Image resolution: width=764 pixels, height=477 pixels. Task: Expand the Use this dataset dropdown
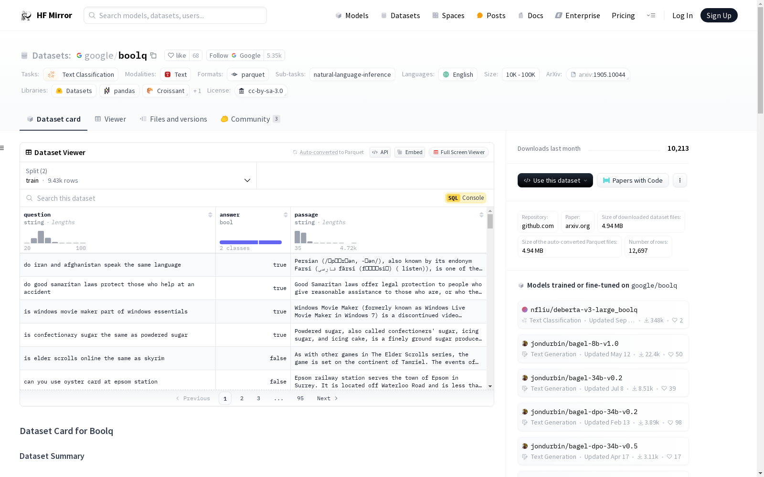tap(555, 180)
